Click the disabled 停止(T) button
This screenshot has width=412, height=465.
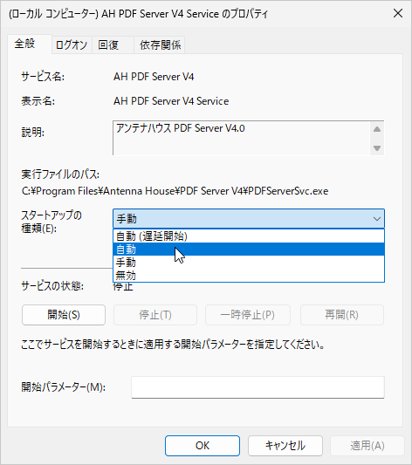[155, 315]
